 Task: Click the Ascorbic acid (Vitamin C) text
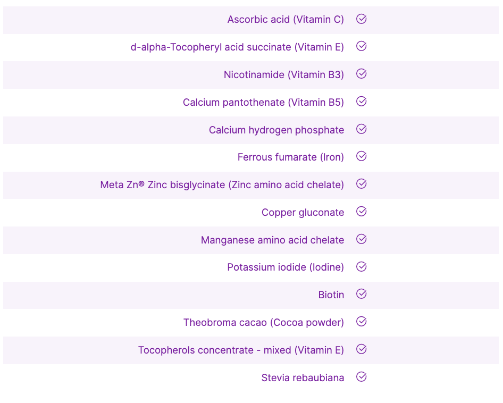pos(286,20)
